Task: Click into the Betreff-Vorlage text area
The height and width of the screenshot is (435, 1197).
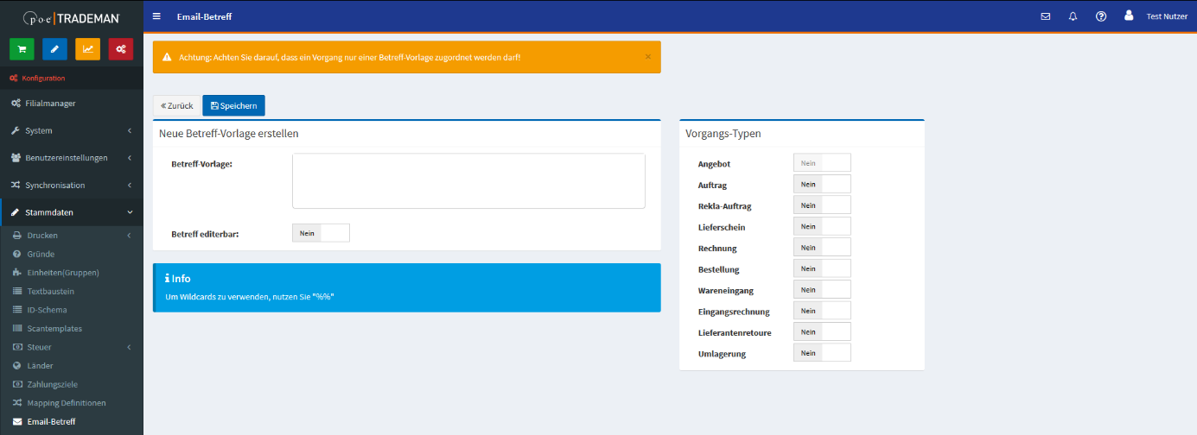Action: point(468,181)
